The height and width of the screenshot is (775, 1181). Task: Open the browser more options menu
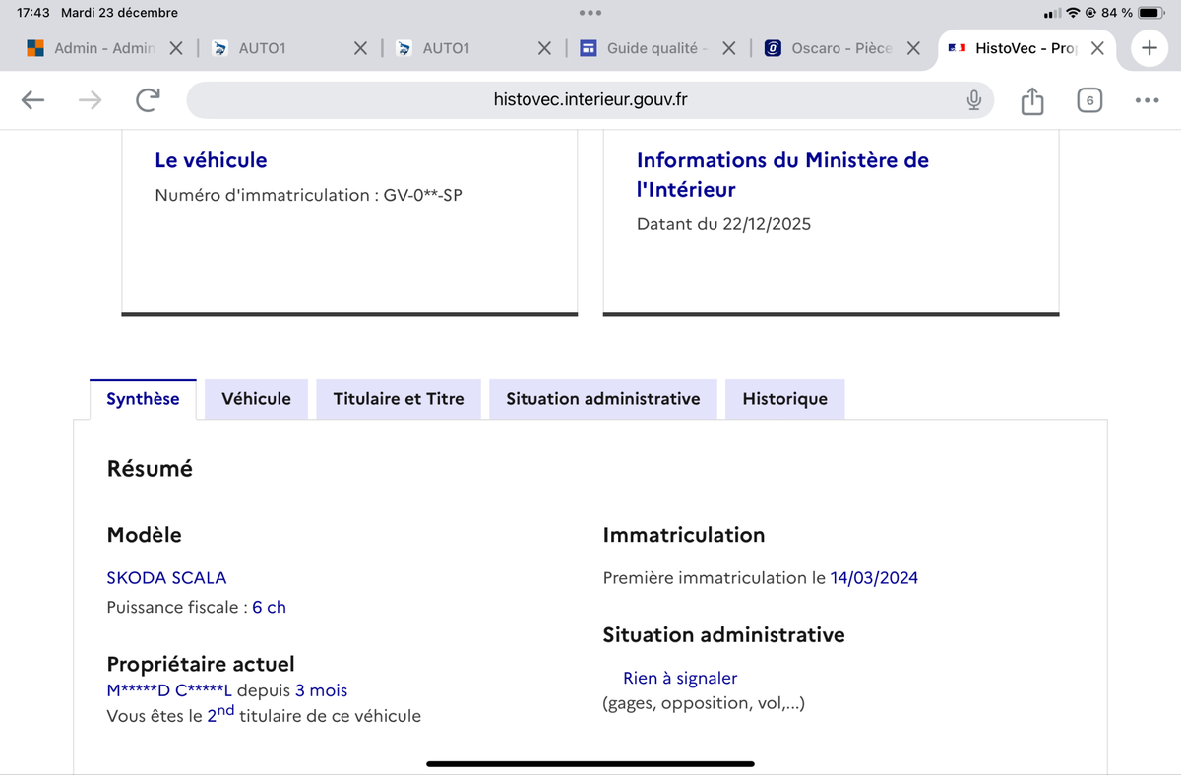click(1147, 100)
